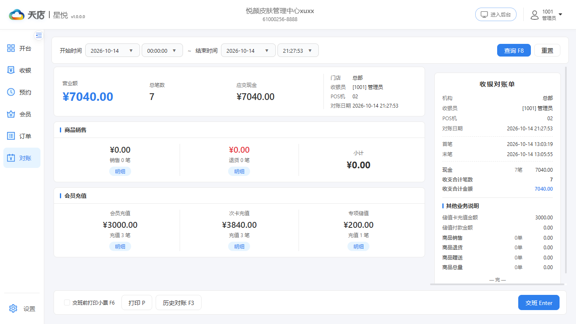576x324 pixels.
Task: Open the end time 21:27:53 dropdown
Action: point(298,51)
